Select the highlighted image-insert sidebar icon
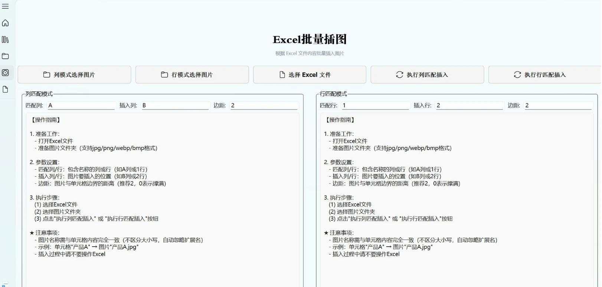The width and height of the screenshot is (602, 287). 5,73
